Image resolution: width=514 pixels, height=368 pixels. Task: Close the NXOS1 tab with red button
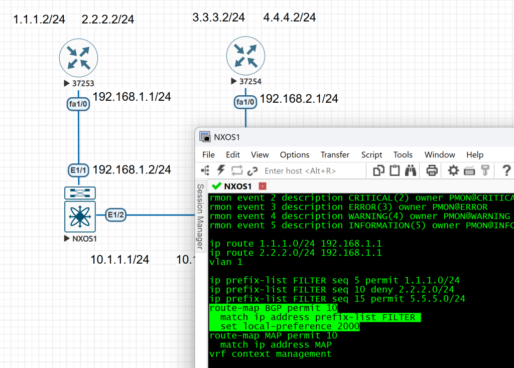pos(262,186)
